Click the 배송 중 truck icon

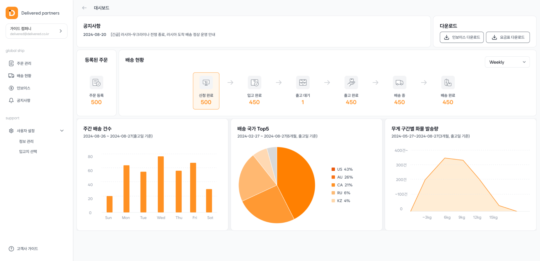click(399, 83)
